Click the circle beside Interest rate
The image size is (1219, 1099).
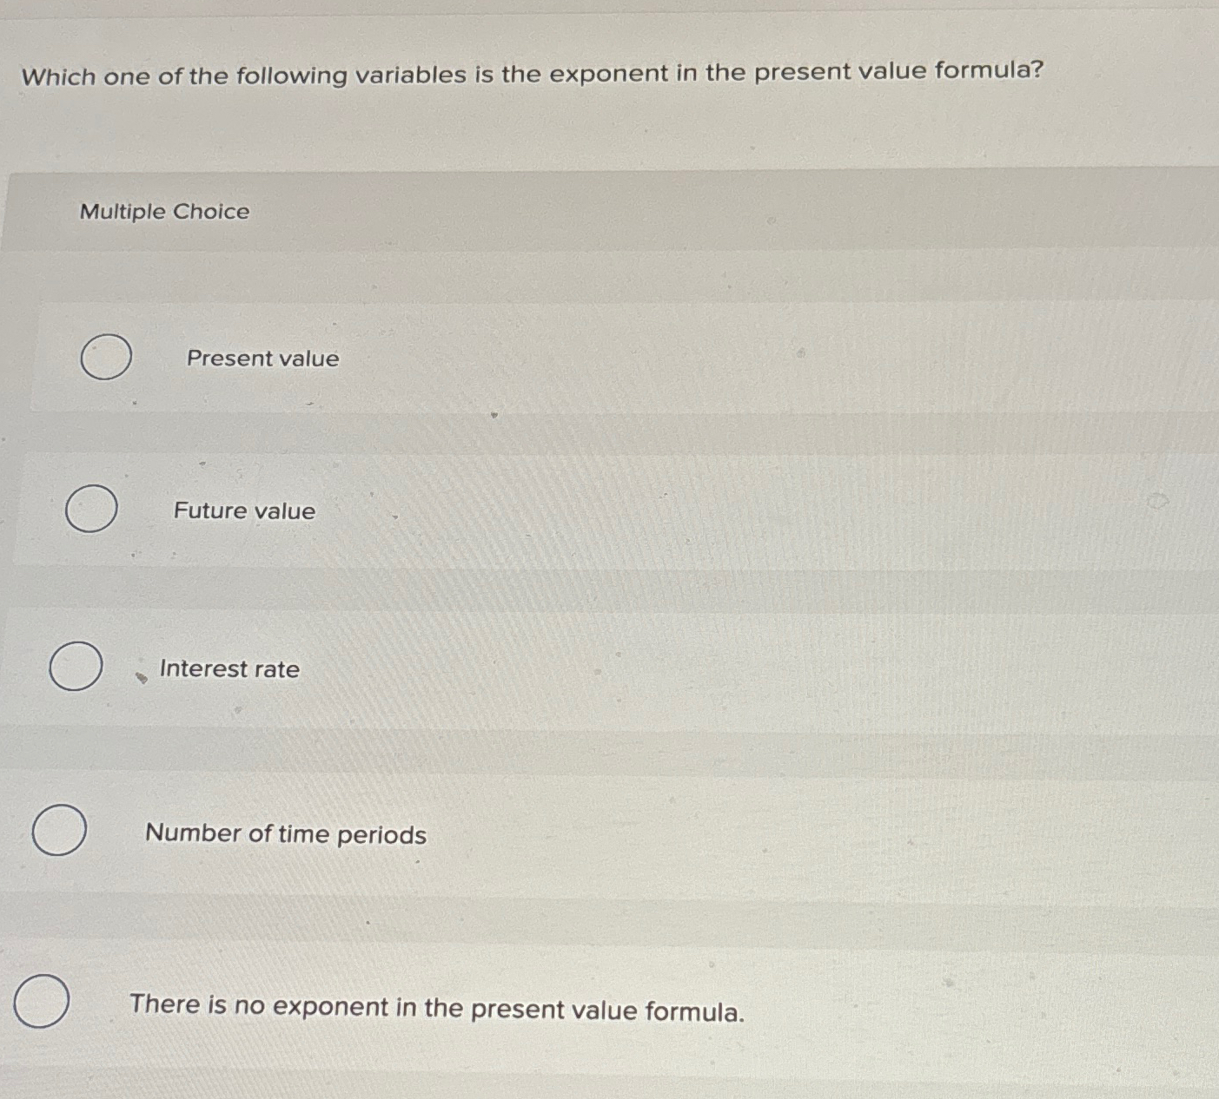[x=76, y=667]
